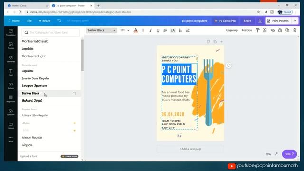Open the Position options
The width and height of the screenshot is (304, 171).
247,30
